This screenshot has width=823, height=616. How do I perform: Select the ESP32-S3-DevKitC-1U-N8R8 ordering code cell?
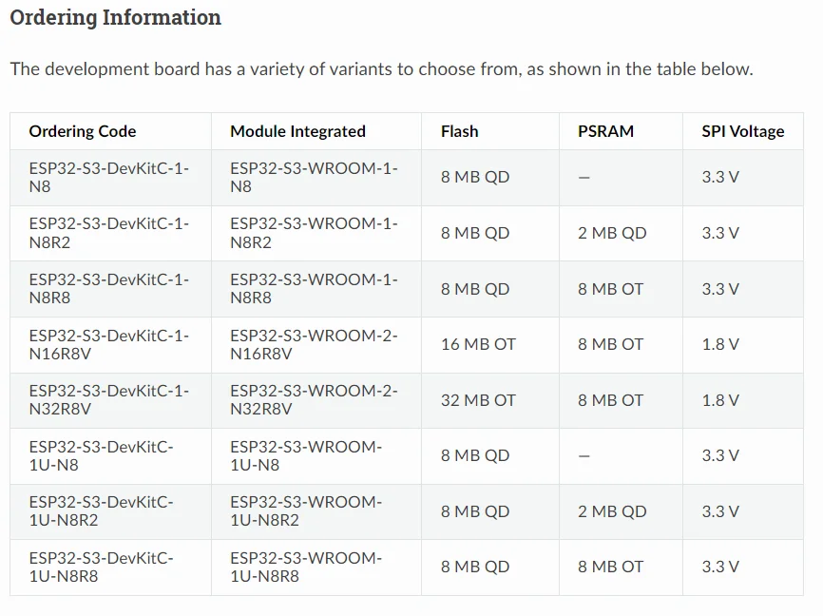click(101, 567)
